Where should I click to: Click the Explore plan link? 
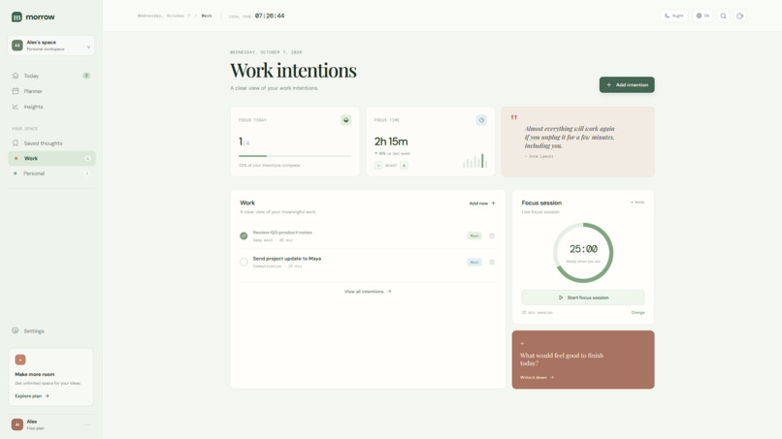[32, 396]
